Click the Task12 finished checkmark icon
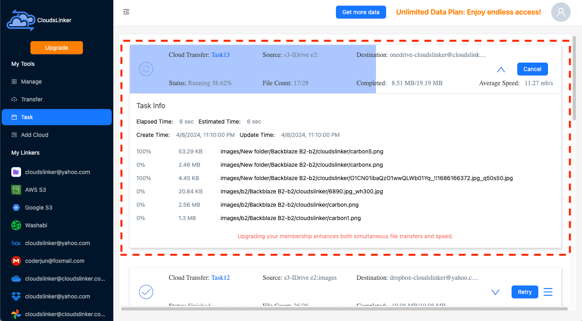 point(146,292)
